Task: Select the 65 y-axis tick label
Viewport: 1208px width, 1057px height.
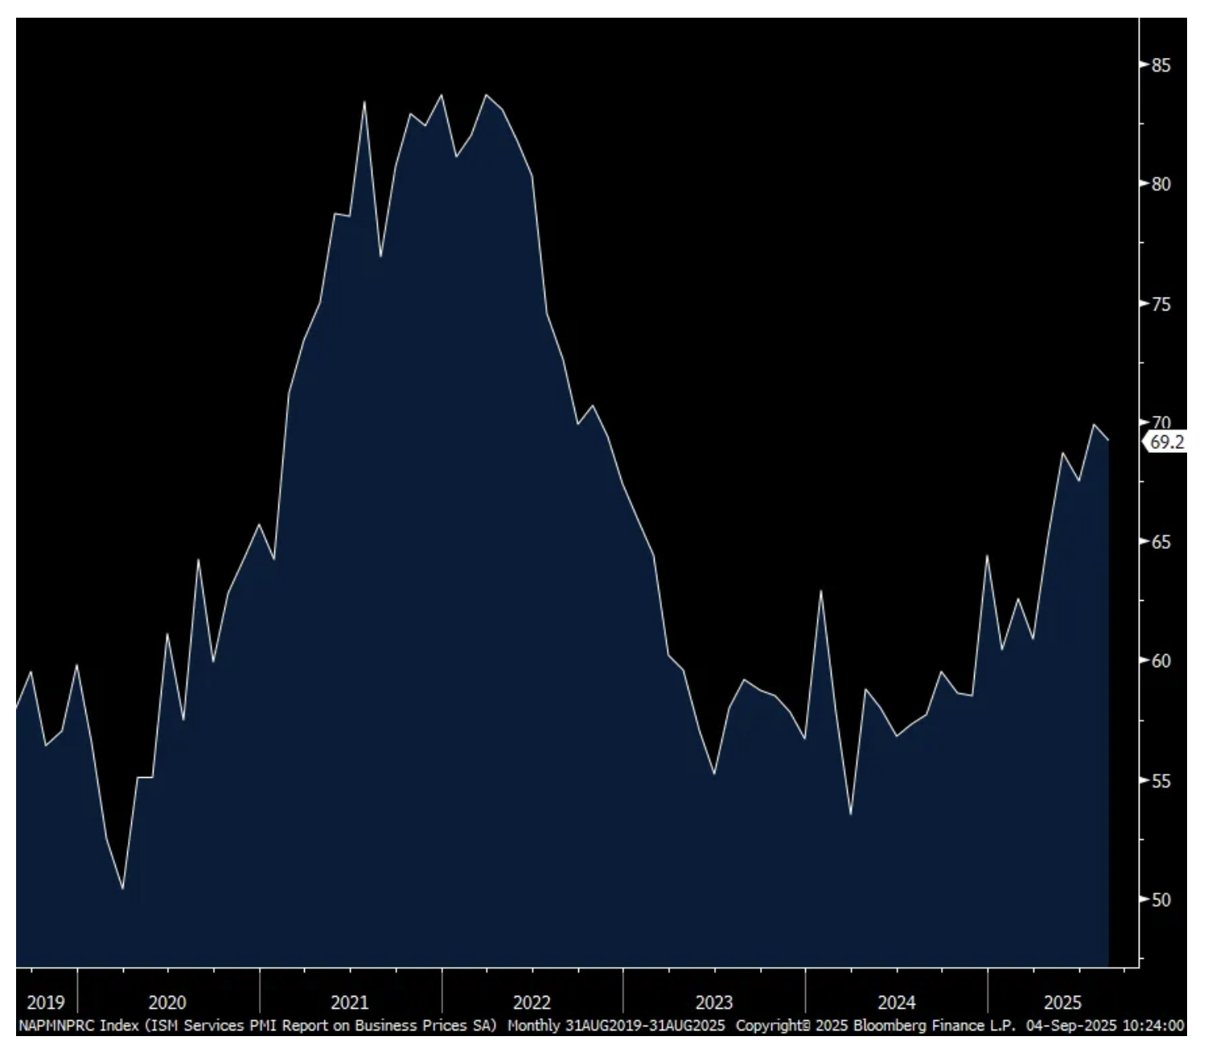Action: (x=1161, y=542)
